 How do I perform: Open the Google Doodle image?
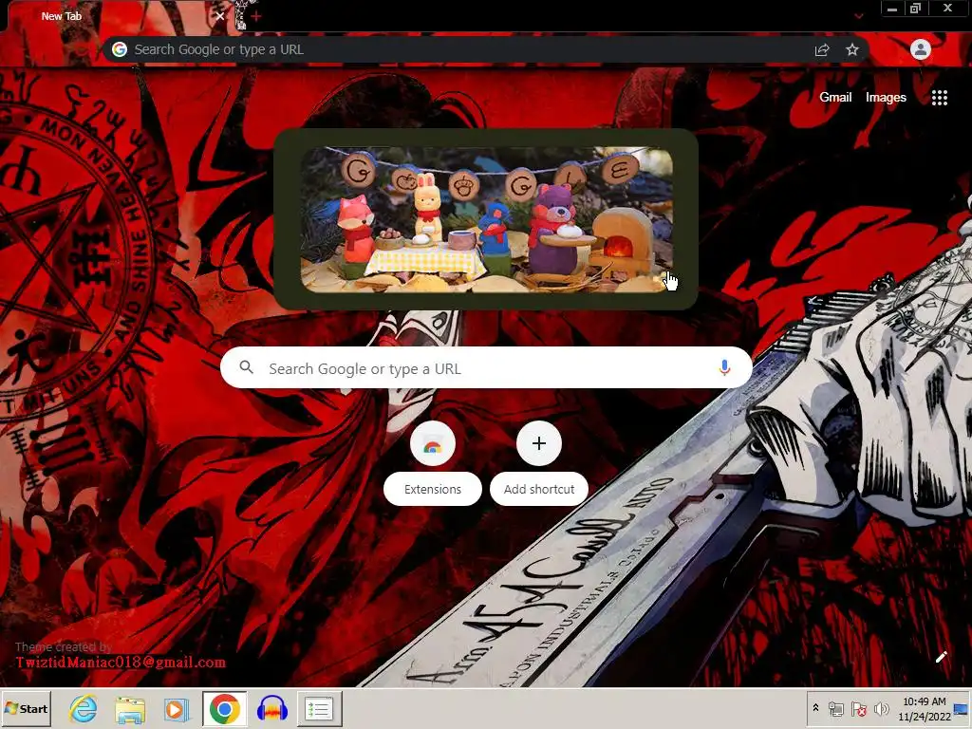coord(487,219)
